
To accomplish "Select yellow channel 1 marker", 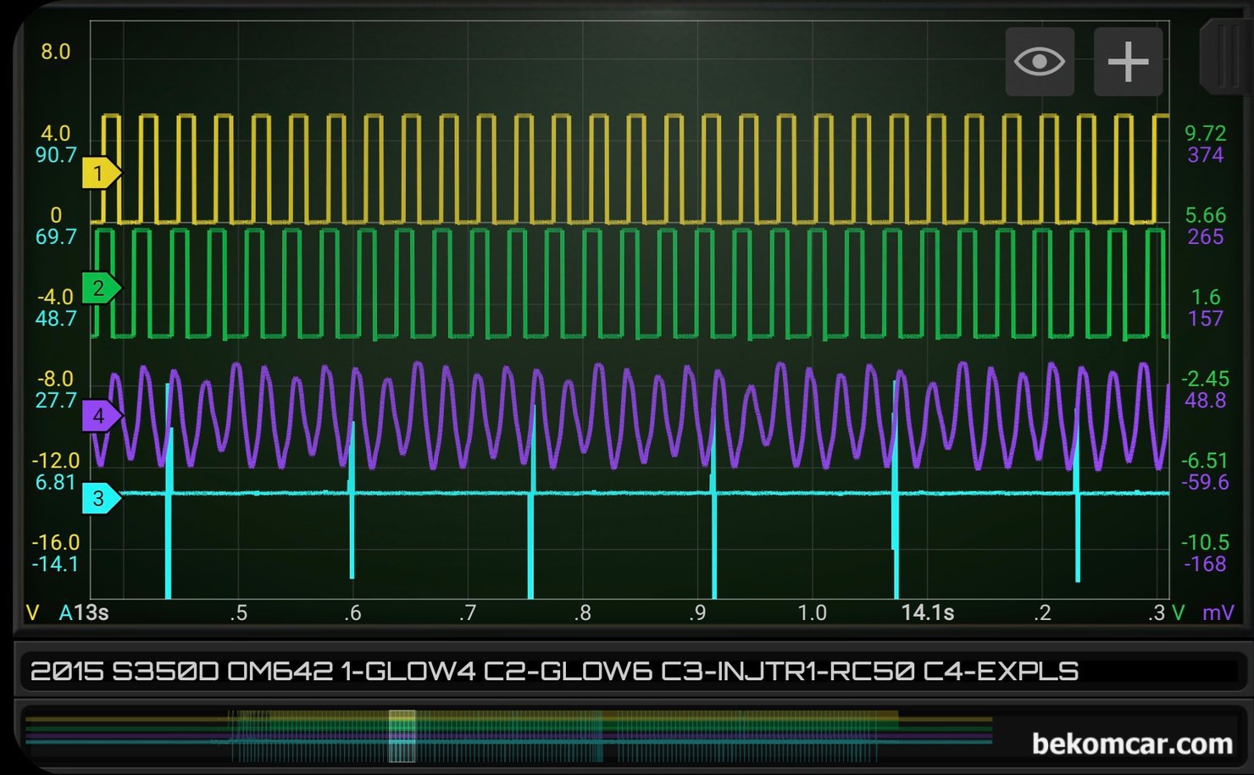I will click(x=102, y=173).
